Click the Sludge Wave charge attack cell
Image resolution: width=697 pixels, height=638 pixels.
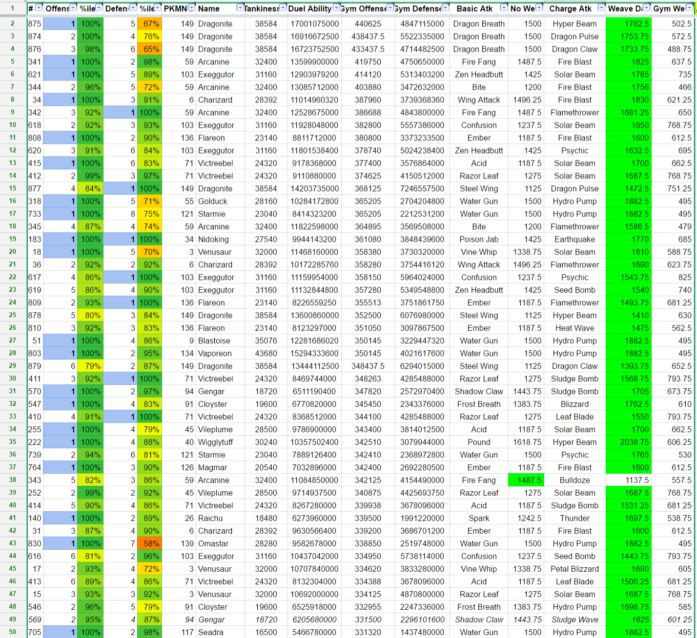[574, 619]
